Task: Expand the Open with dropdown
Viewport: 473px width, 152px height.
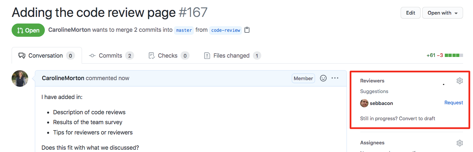Action: tap(442, 13)
